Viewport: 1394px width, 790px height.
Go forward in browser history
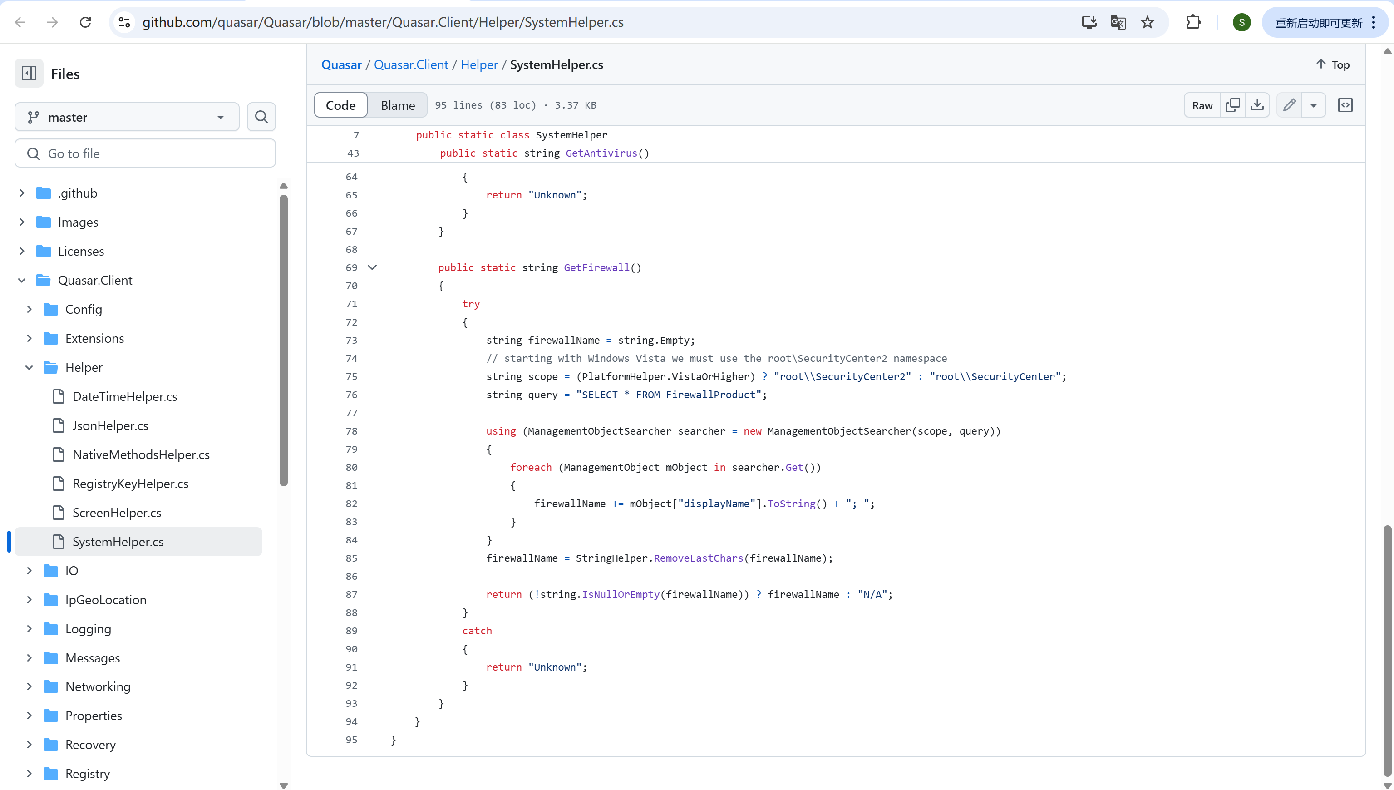tap(53, 22)
